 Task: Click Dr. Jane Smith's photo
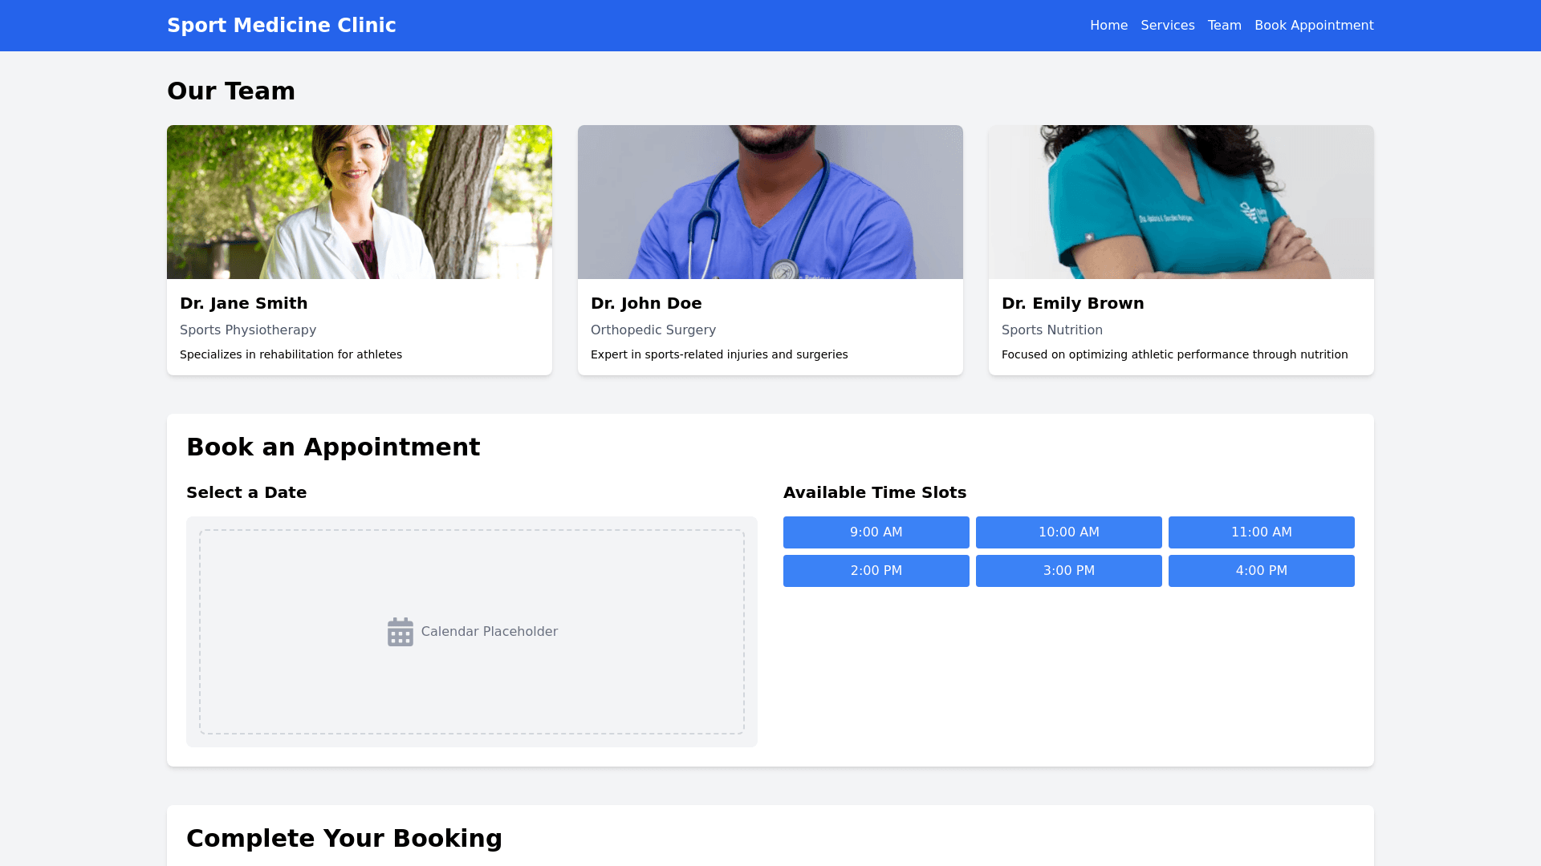(x=359, y=202)
